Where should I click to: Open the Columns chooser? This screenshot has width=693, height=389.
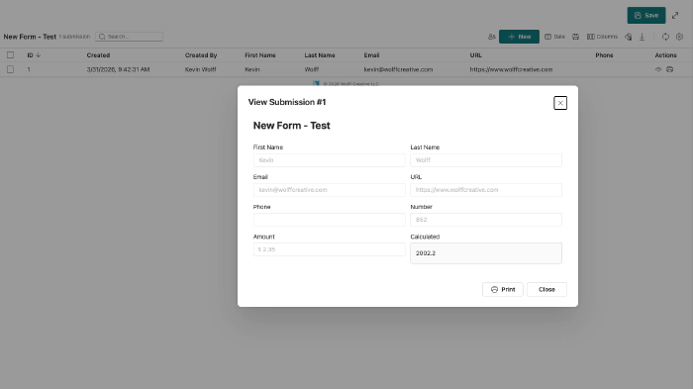(602, 37)
